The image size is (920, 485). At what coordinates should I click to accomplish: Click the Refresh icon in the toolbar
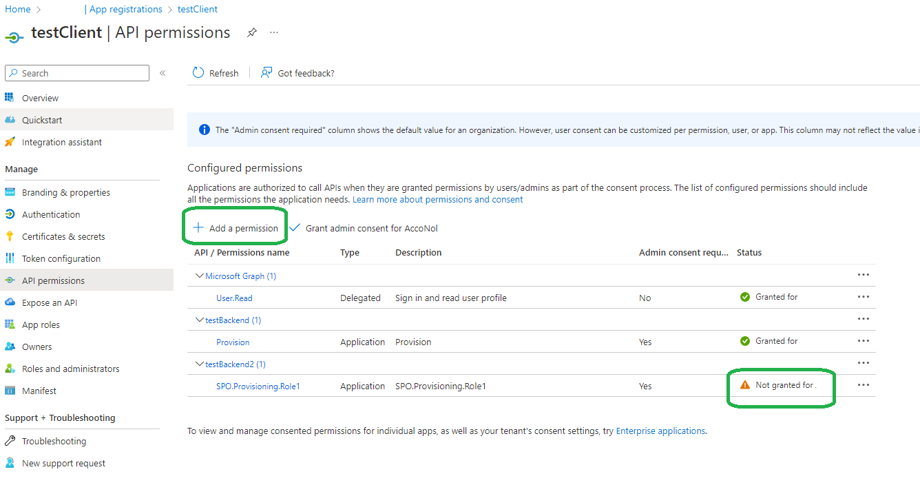coord(198,73)
